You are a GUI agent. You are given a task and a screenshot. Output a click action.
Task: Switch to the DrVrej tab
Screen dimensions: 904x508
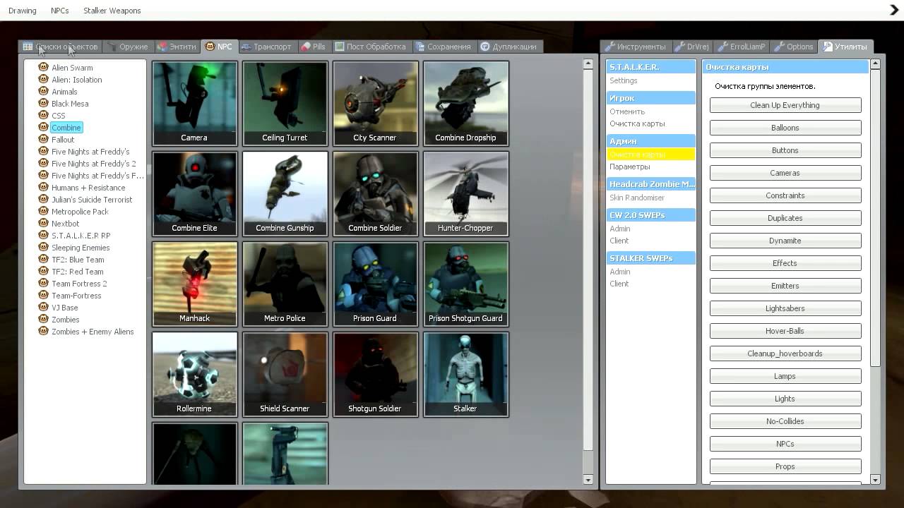pyautogui.click(x=691, y=47)
